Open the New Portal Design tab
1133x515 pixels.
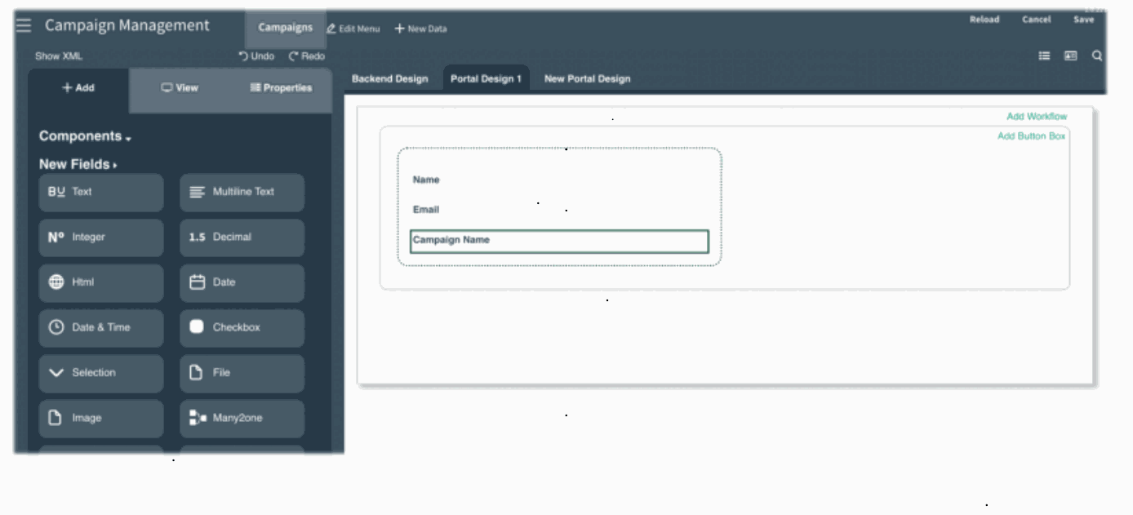[587, 79]
